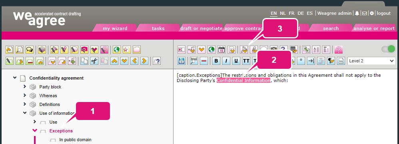
Task: Click the pencil with camera icon
Action: point(84,50)
